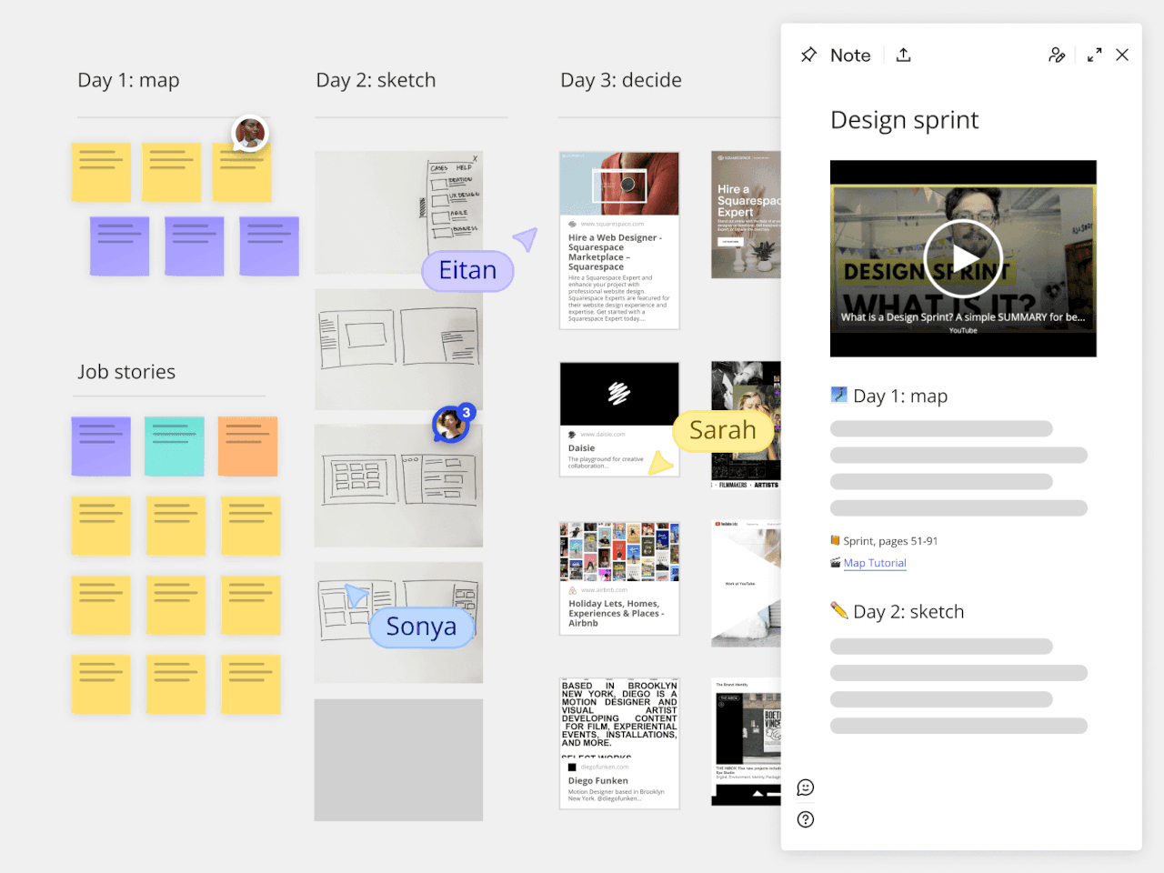Image resolution: width=1164 pixels, height=873 pixels.
Task: Open the help question mark icon
Action: tap(806, 819)
